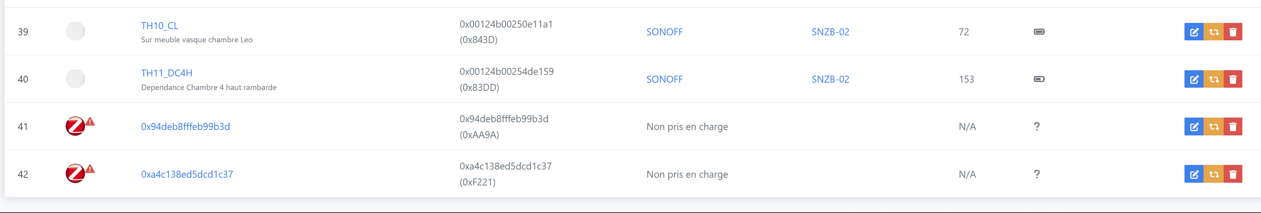Viewport: 1261px width, 213px height.
Task: Click the orange reconfigure icon on row 41
Action: click(1214, 126)
